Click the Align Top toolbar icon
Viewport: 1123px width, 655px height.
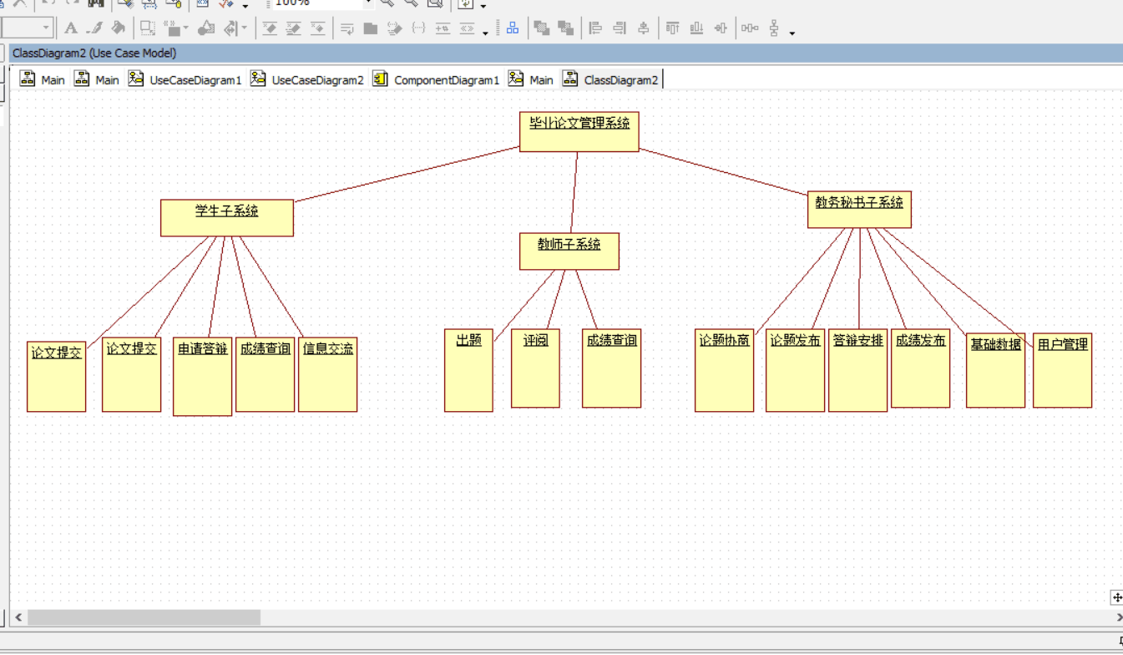673,28
